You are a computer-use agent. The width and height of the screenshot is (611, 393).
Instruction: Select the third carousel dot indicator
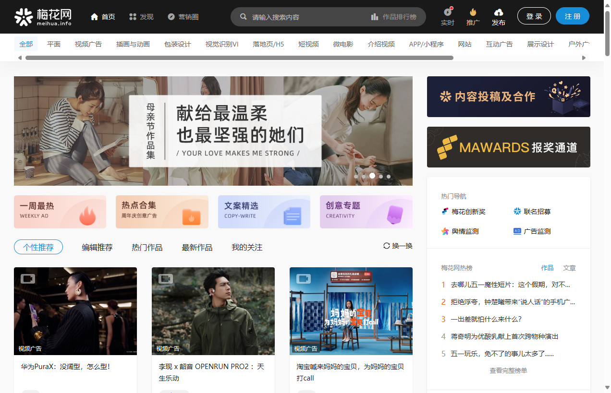pyautogui.click(x=372, y=176)
